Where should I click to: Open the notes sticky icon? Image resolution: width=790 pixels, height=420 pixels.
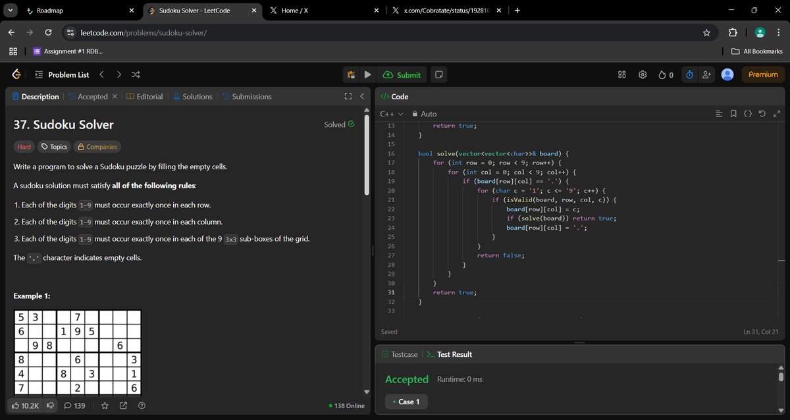coord(439,74)
